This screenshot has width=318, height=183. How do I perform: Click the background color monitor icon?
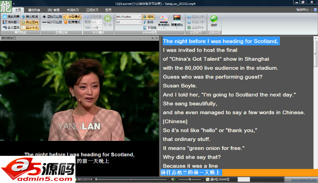[177, 18]
